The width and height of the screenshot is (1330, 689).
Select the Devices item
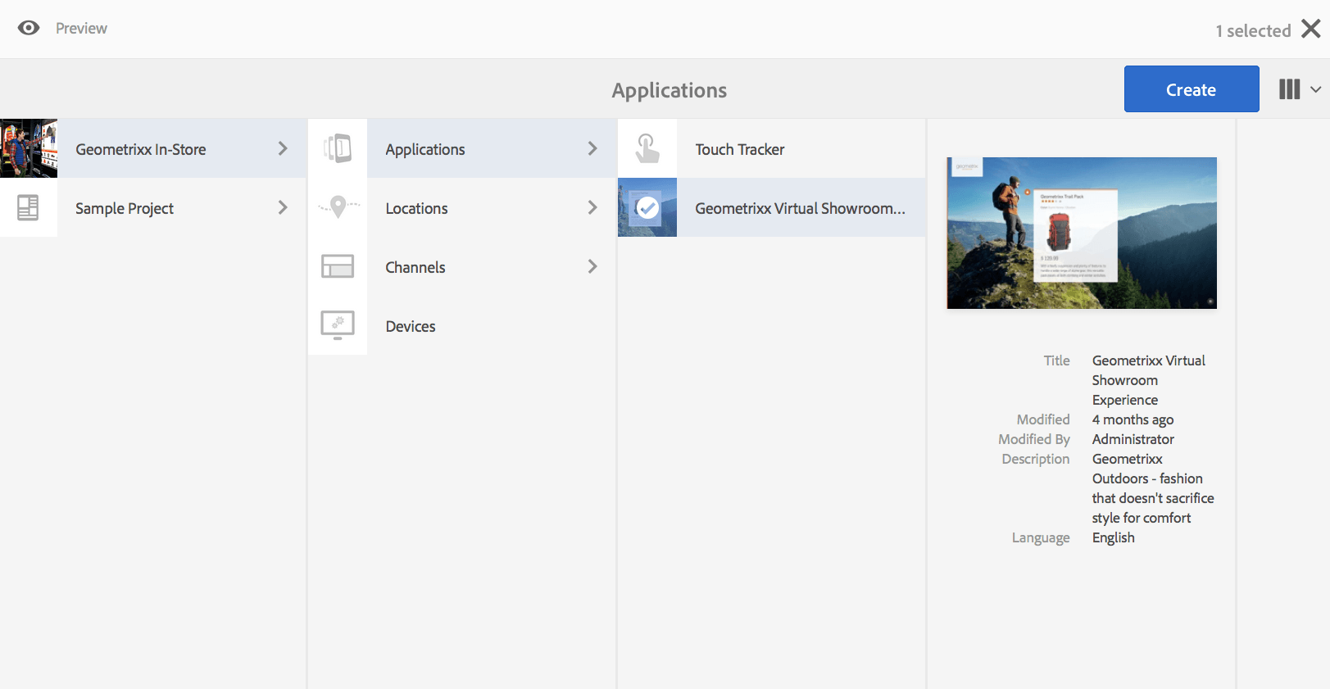[x=411, y=326]
